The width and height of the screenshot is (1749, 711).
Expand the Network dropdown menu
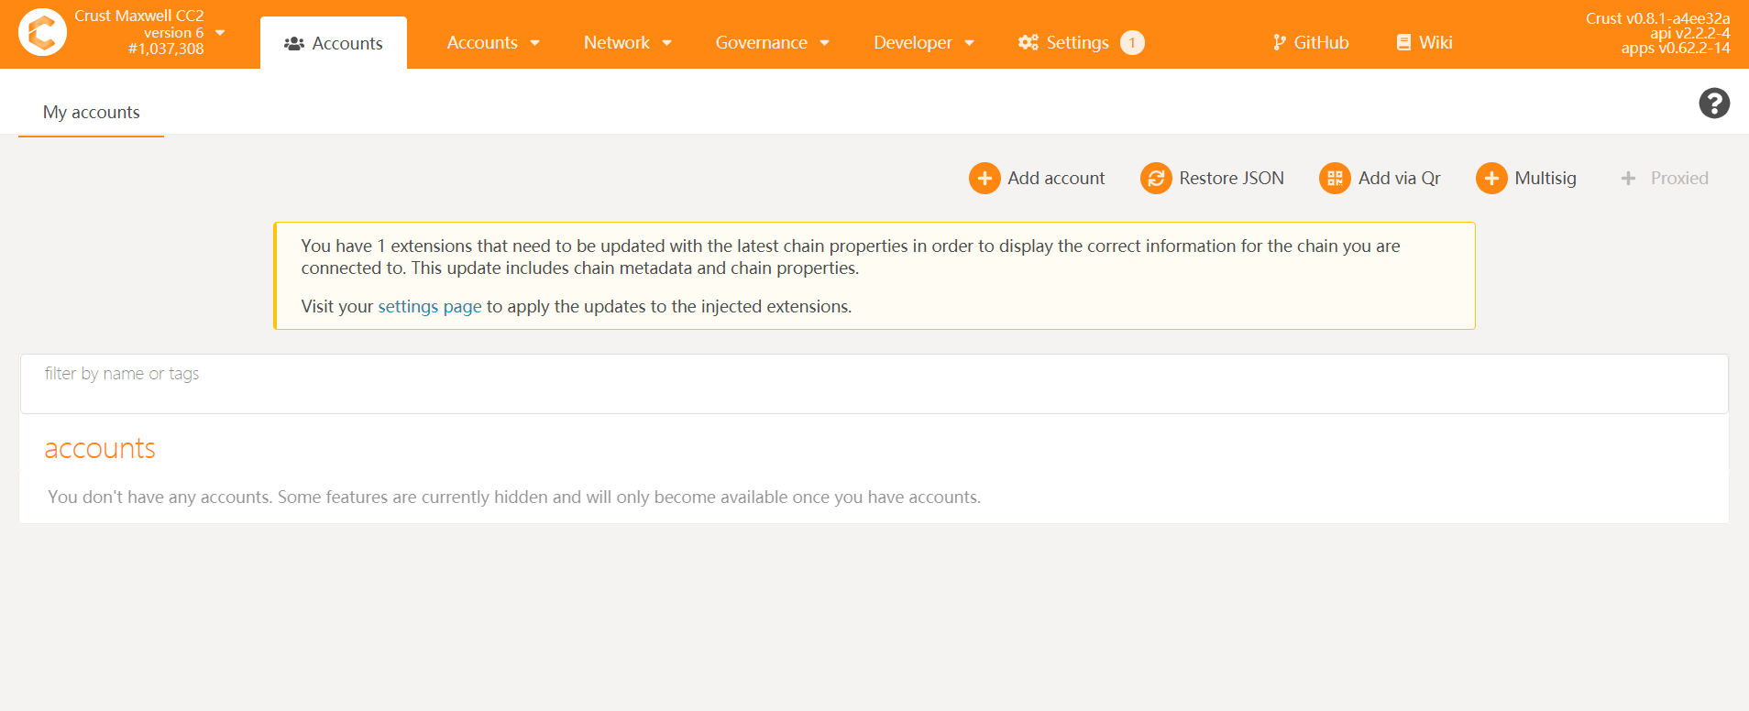tap(628, 43)
